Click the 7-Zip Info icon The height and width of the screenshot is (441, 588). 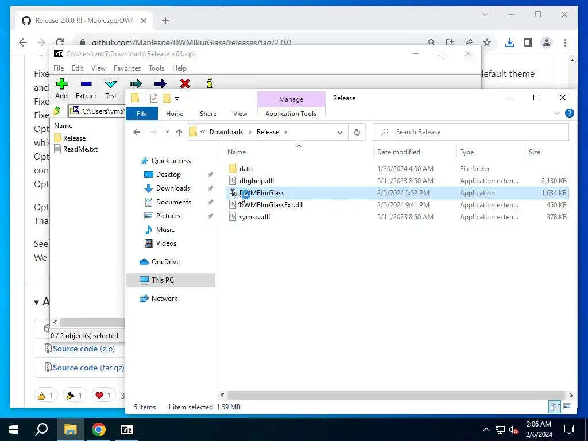(210, 83)
